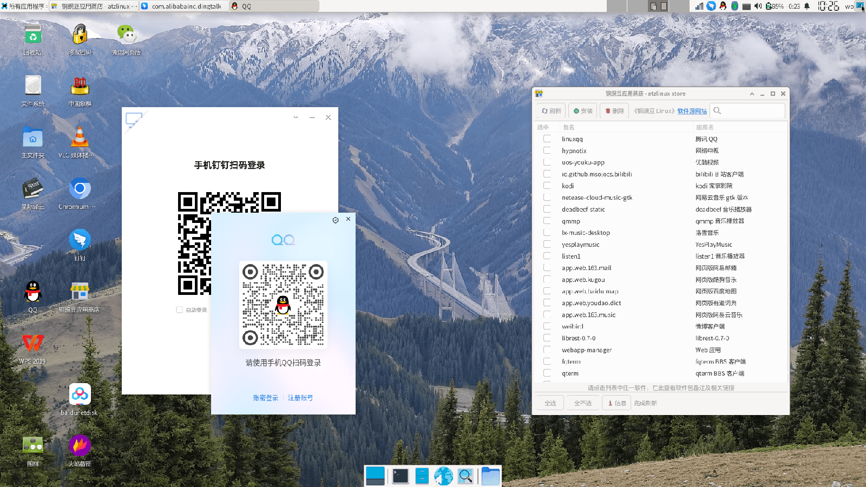The height and width of the screenshot is (487, 866).
Task: Tick the checkbox for kodi package
Action: 547,186
